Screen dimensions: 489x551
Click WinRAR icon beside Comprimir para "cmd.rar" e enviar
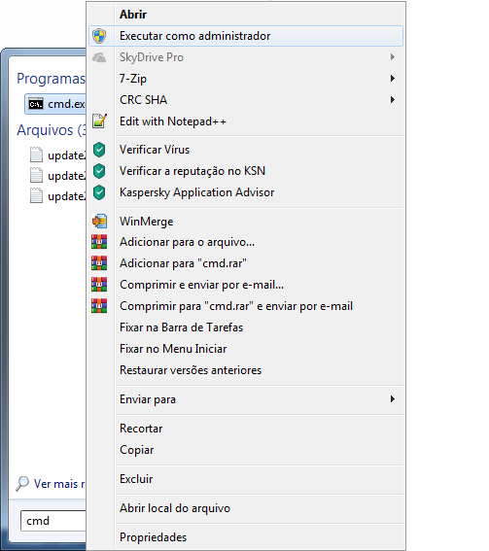pos(99,306)
